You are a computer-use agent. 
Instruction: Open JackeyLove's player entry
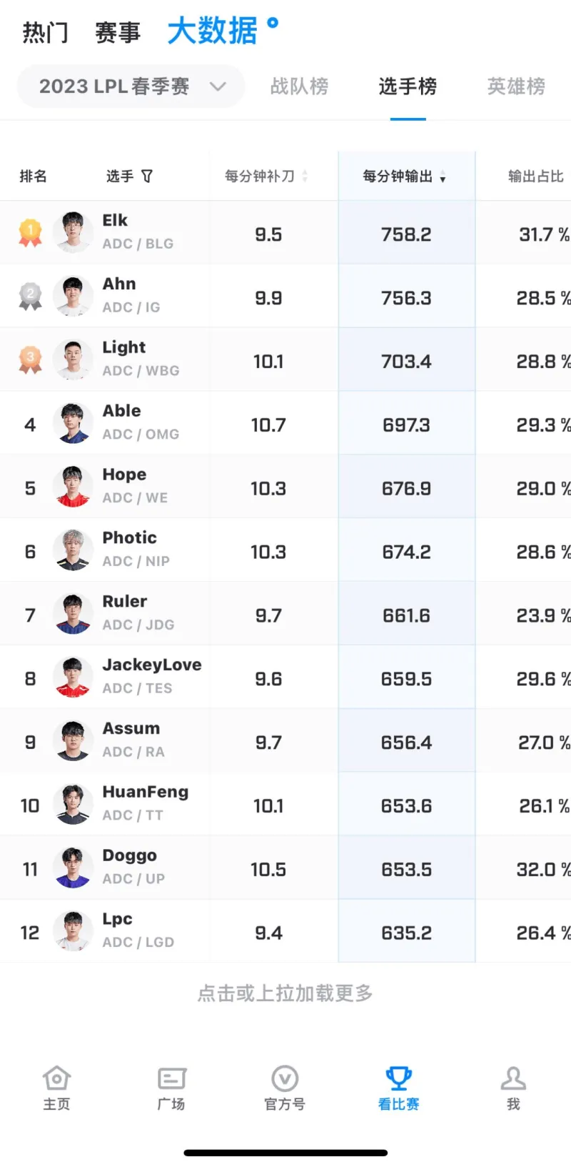[285, 677]
